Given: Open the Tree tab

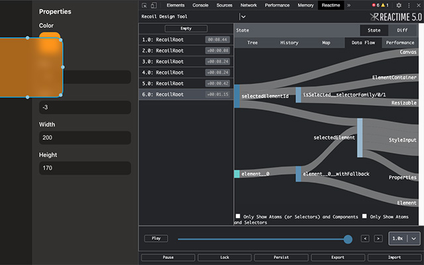Looking at the screenshot, I should (252, 42).
